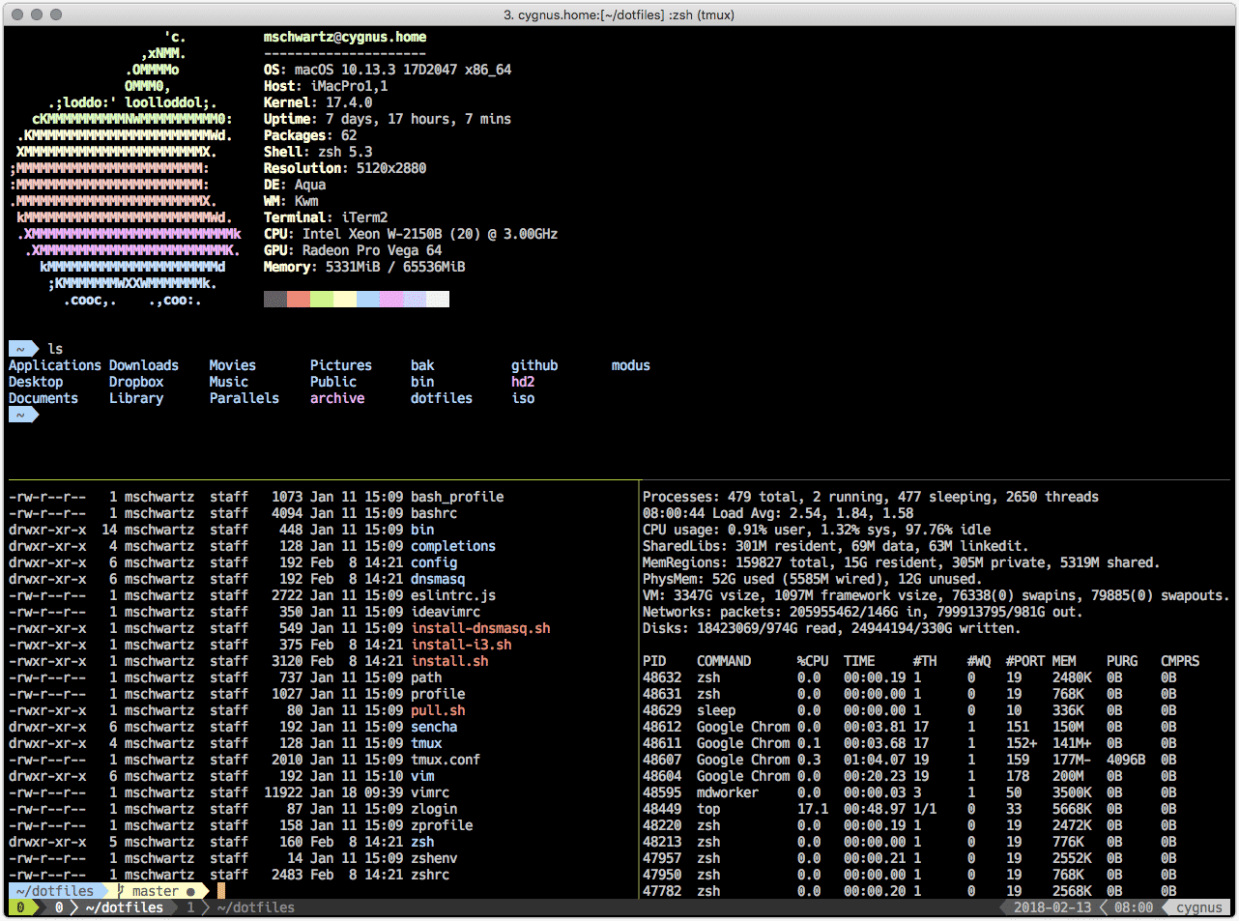
Task: Click the sencha directory name
Action: [x=434, y=727]
